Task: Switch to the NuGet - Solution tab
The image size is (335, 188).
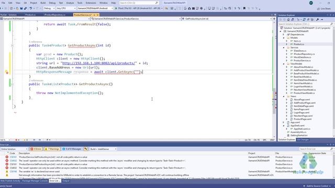Action: (8, 15)
